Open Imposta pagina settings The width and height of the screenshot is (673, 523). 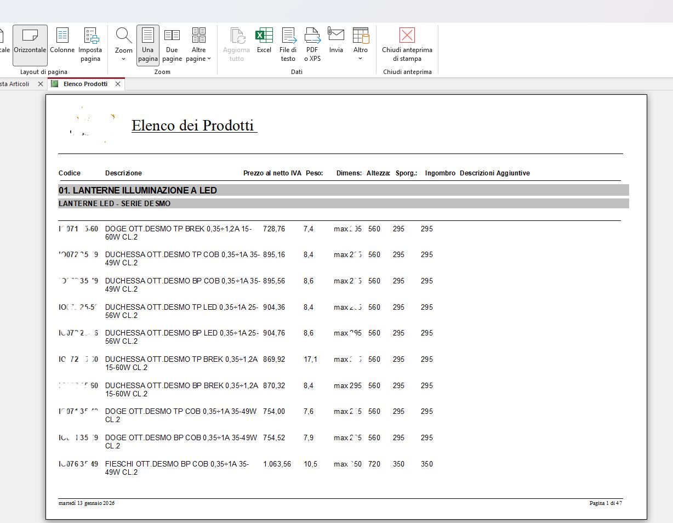pos(90,45)
